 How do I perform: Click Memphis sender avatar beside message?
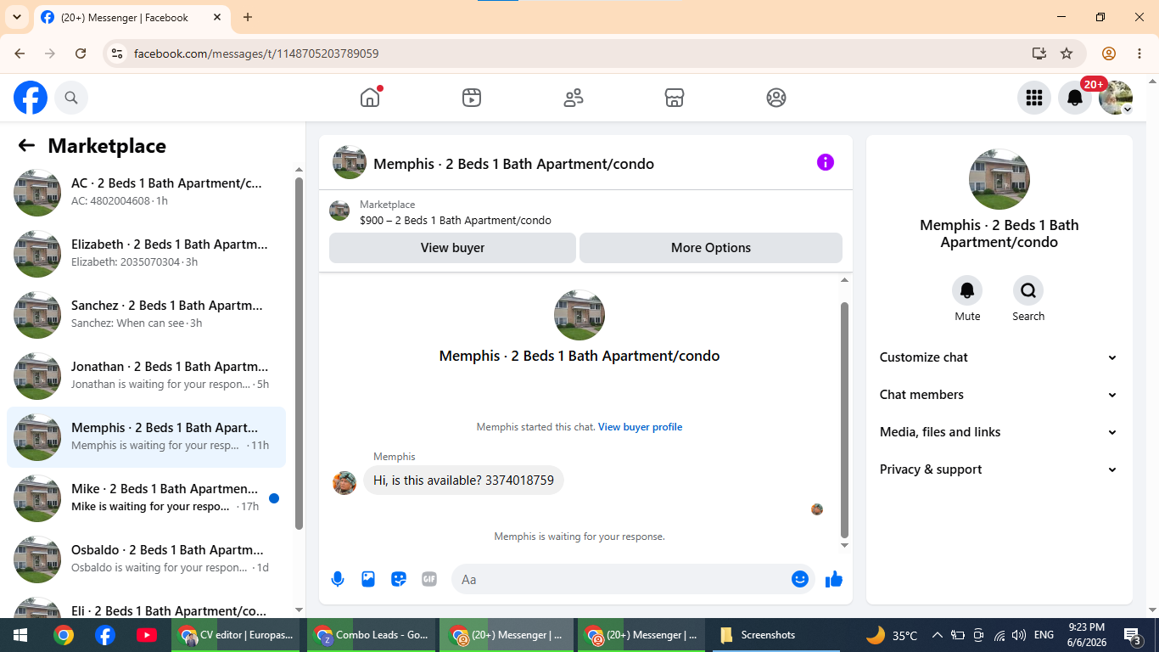click(x=344, y=483)
